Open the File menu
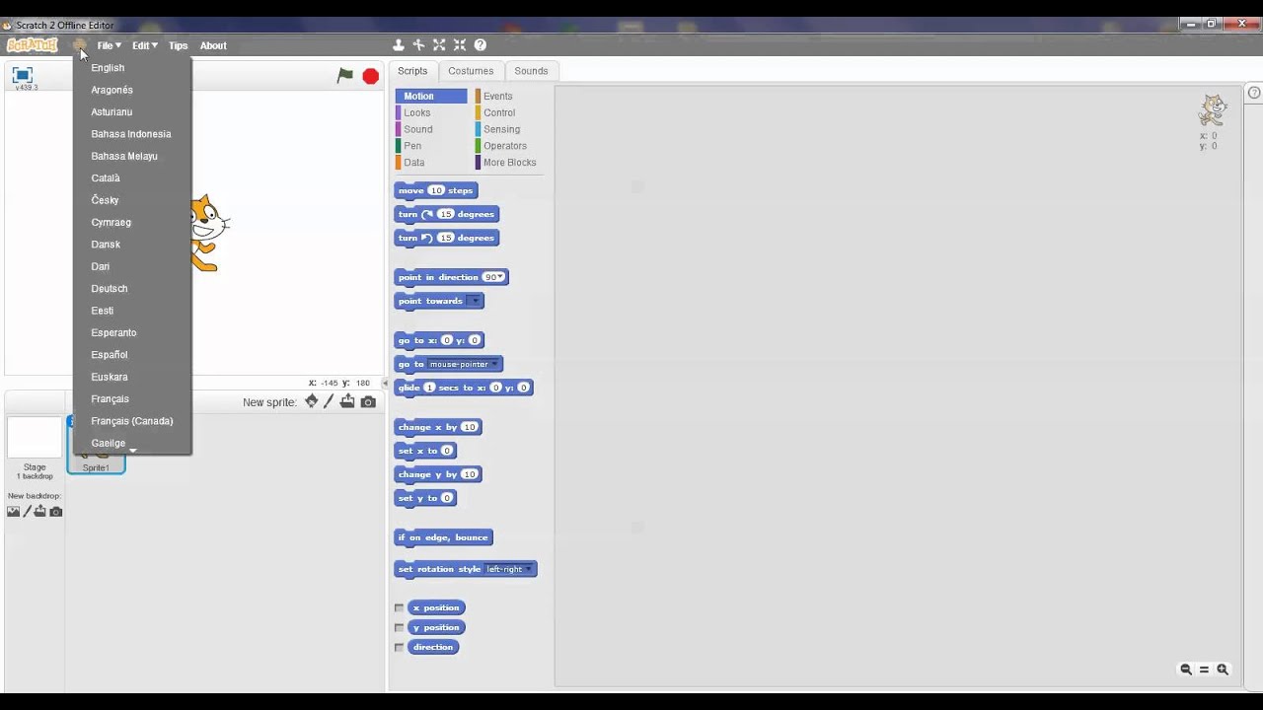Image resolution: width=1263 pixels, height=710 pixels. (109, 45)
